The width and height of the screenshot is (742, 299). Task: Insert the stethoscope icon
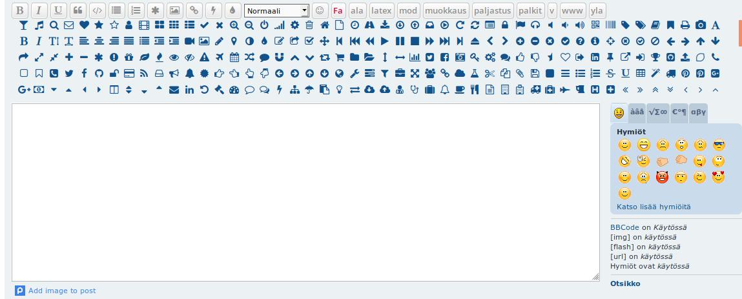tap(415, 89)
